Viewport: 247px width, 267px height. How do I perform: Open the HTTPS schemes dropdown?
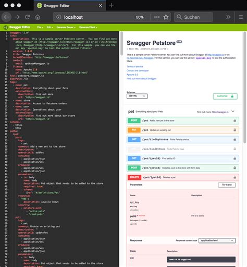[x=137, y=96]
